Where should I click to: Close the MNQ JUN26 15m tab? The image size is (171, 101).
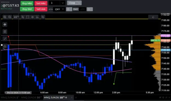[x=72, y=97]
